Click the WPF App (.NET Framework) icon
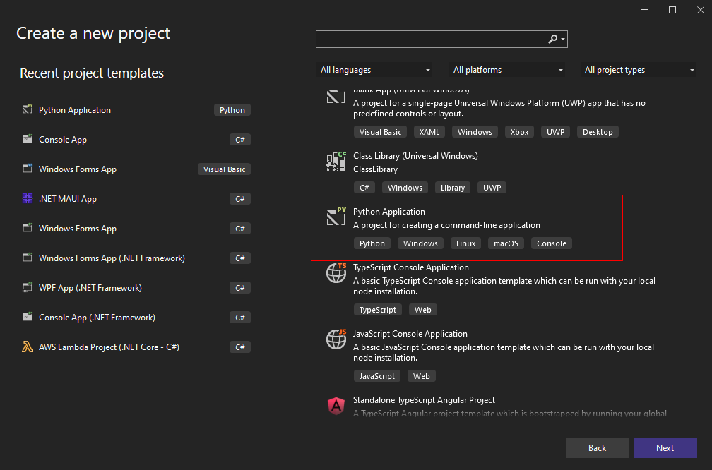712x470 pixels. 28,287
